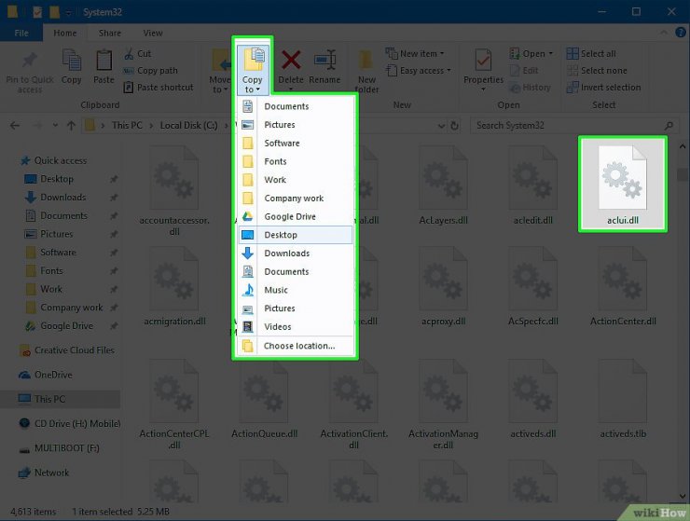690x521 pixels.
Task: Click Local Disk (C:) breadcrumb
Action: tap(188, 126)
